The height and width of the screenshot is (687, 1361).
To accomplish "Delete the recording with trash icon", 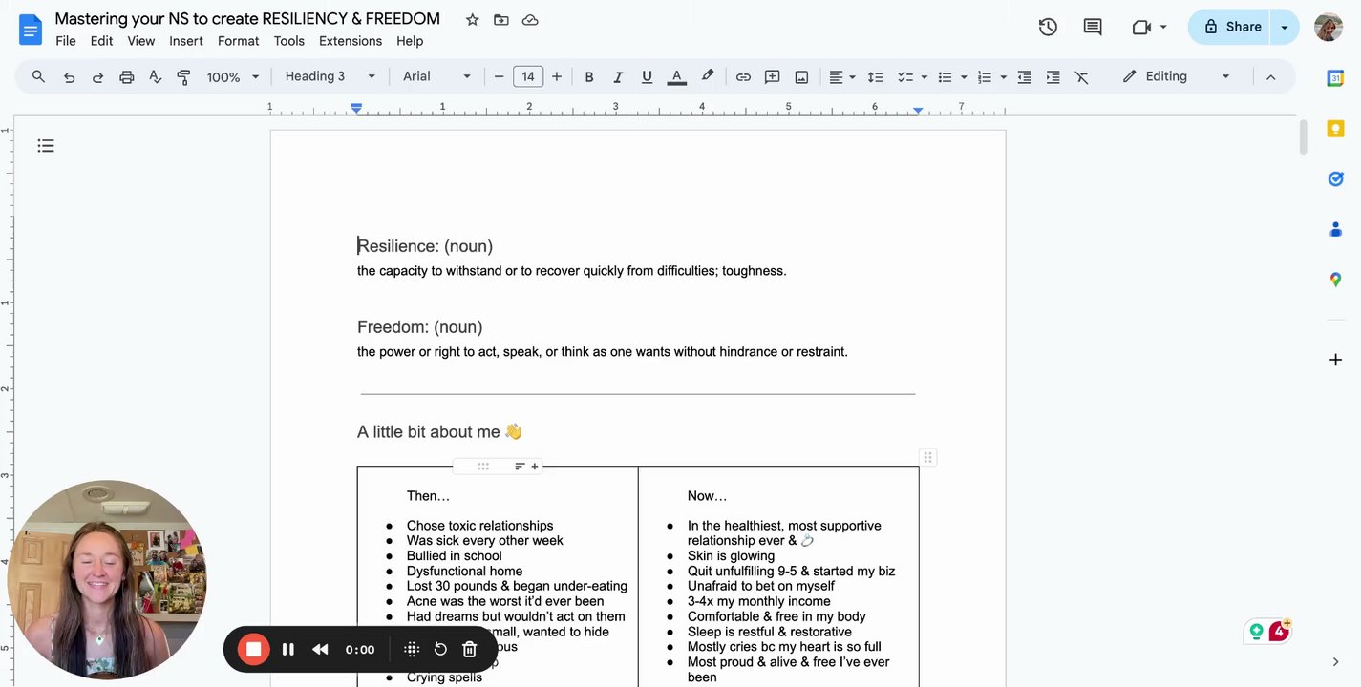I will tap(469, 649).
